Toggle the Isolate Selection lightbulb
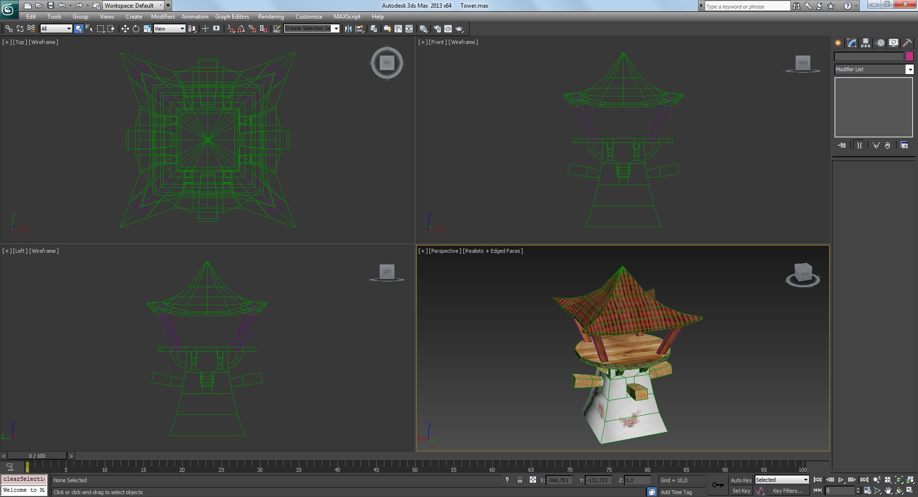 coord(507,480)
